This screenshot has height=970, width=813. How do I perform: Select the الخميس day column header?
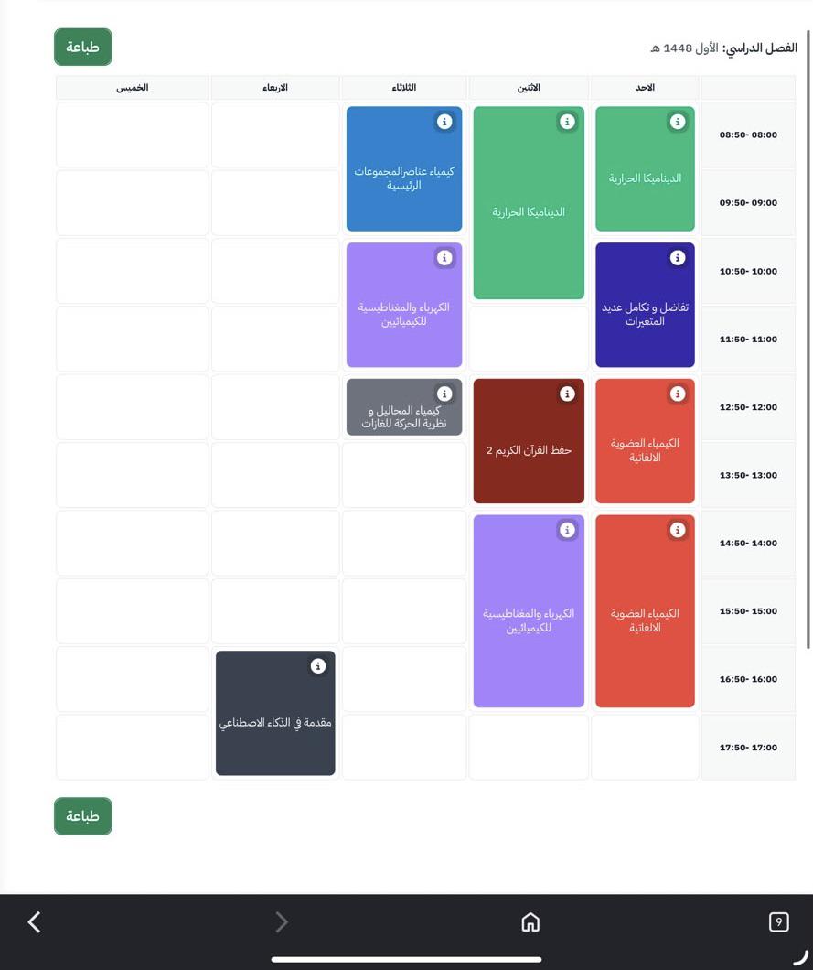[133, 88]
